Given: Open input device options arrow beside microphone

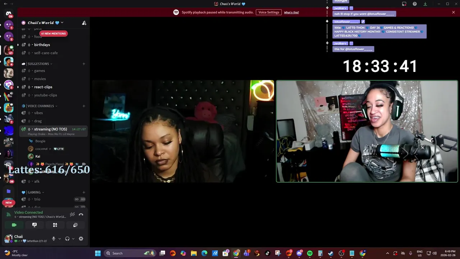Looking at the screenshot, I should (60, 238).
